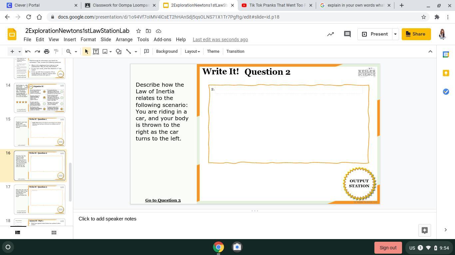The width and height of the screenshot is (455, 255).
Task: Click the Insert image icon
Action: (x=105, y=51)
